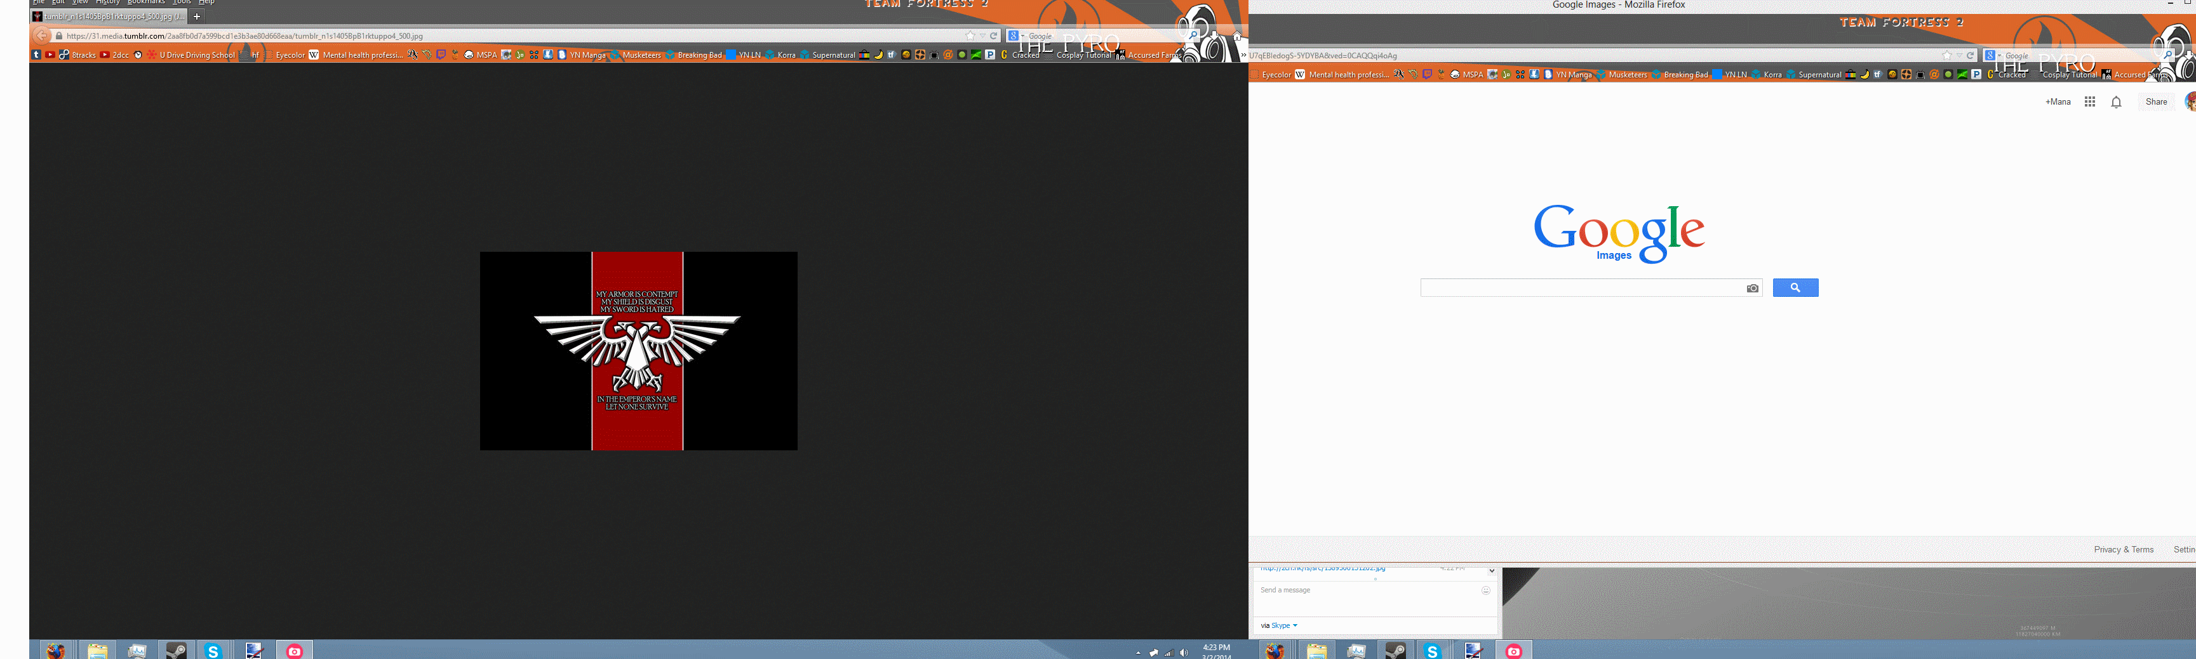Viewport: 2196px width, 659px height.
Task: Open URL history dropdown in the tumblr window
Action: pos(982,36)
